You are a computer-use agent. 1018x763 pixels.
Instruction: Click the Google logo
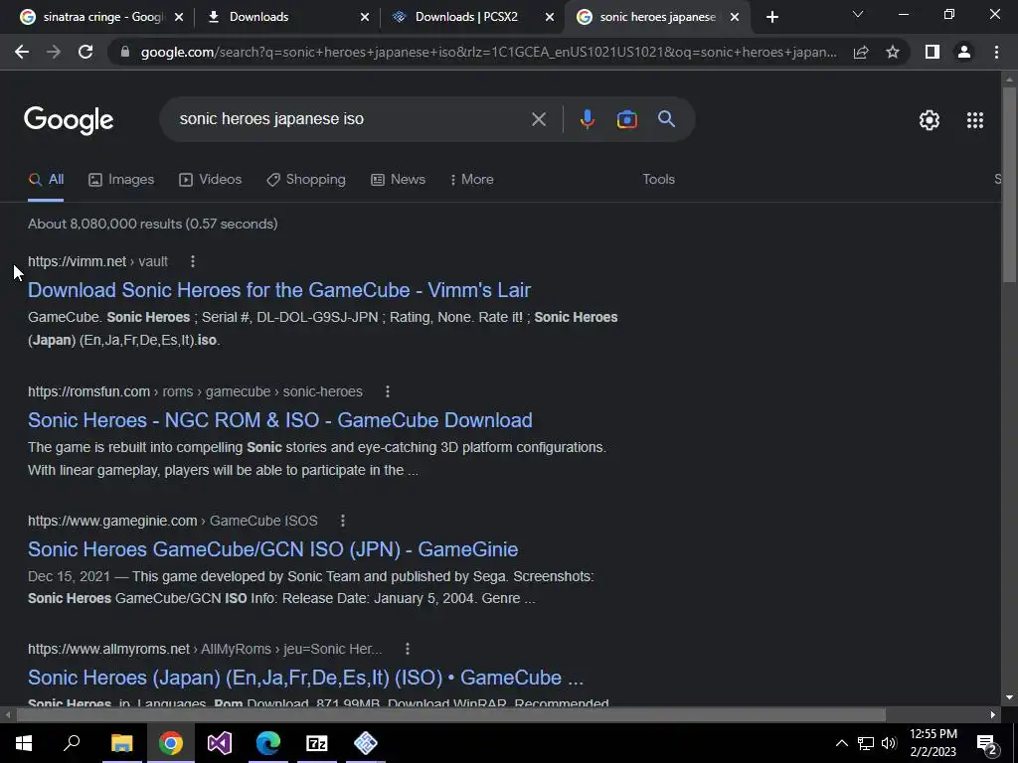click(69, 120)
